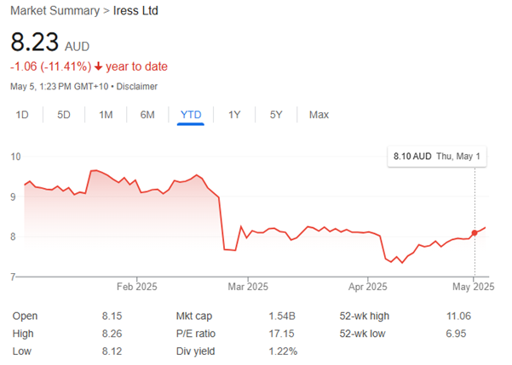Click the Mkt cap 1.54B value

point(279,316)
